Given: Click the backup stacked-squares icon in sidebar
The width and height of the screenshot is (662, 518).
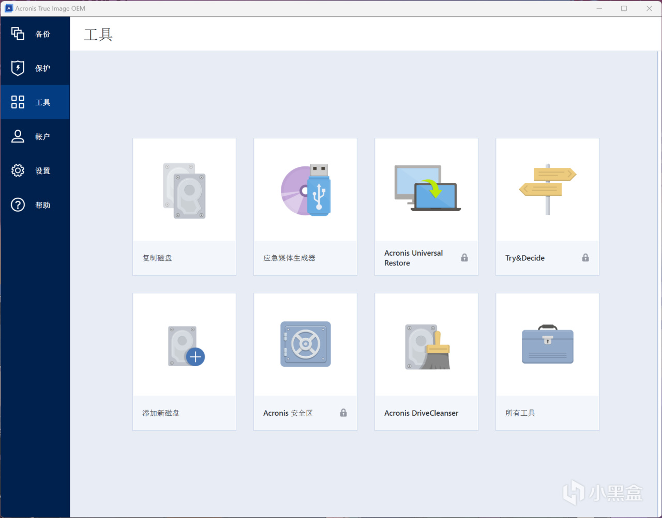Looking at the screenshot, I should click(x=18, y=34).
